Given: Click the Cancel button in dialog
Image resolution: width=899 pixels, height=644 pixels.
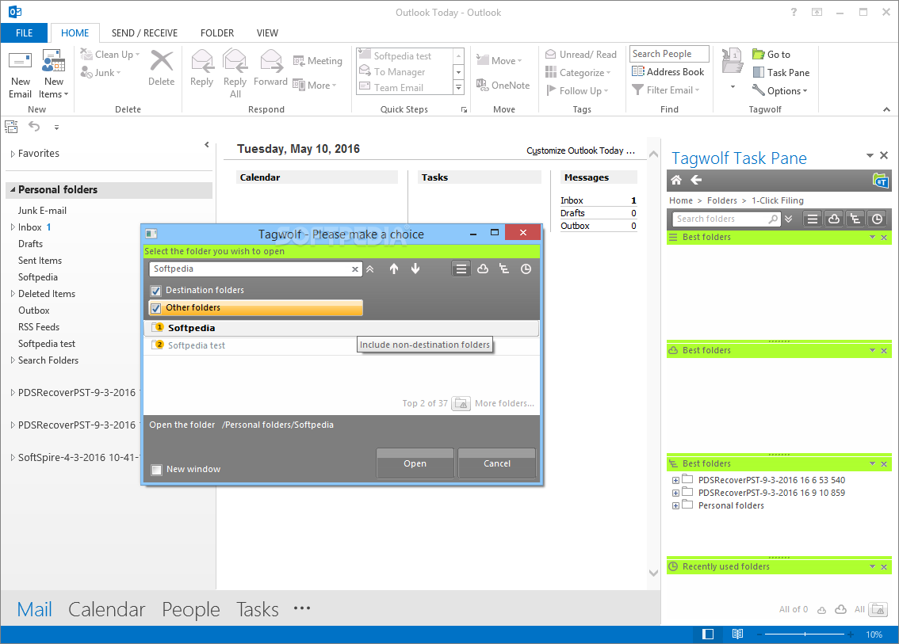Looking at the screenshot, I should (x=496, y=463).
